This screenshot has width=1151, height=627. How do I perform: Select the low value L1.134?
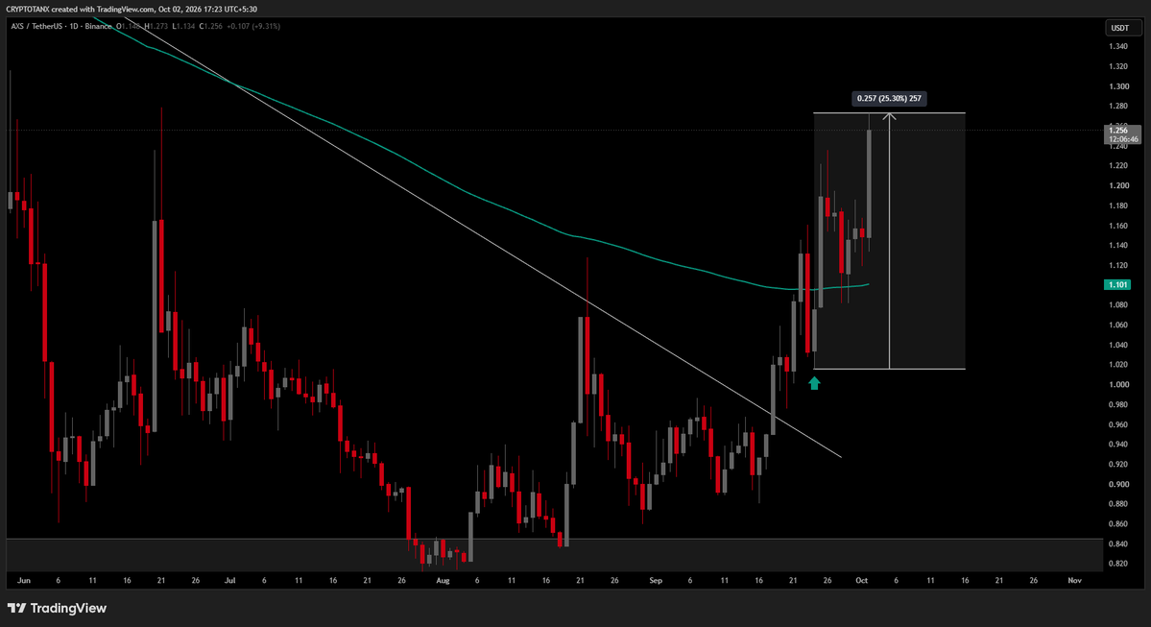[183, 27]
